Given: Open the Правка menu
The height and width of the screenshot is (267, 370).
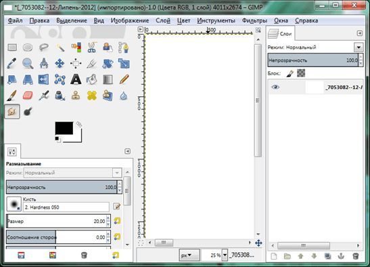Looking at the screenshot, I should pos(39,20).
